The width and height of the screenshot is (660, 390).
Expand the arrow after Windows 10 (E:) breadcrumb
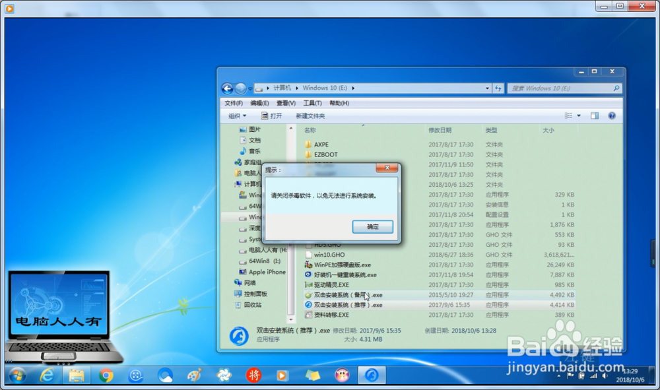coord(352,88)
